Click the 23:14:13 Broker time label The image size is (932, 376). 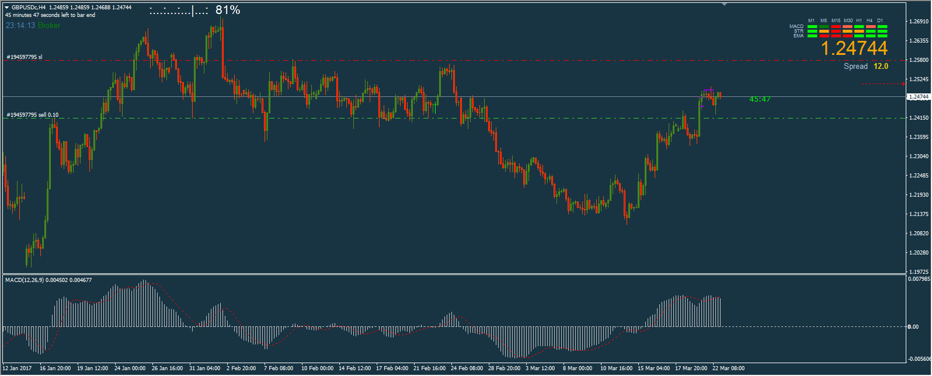33,26
